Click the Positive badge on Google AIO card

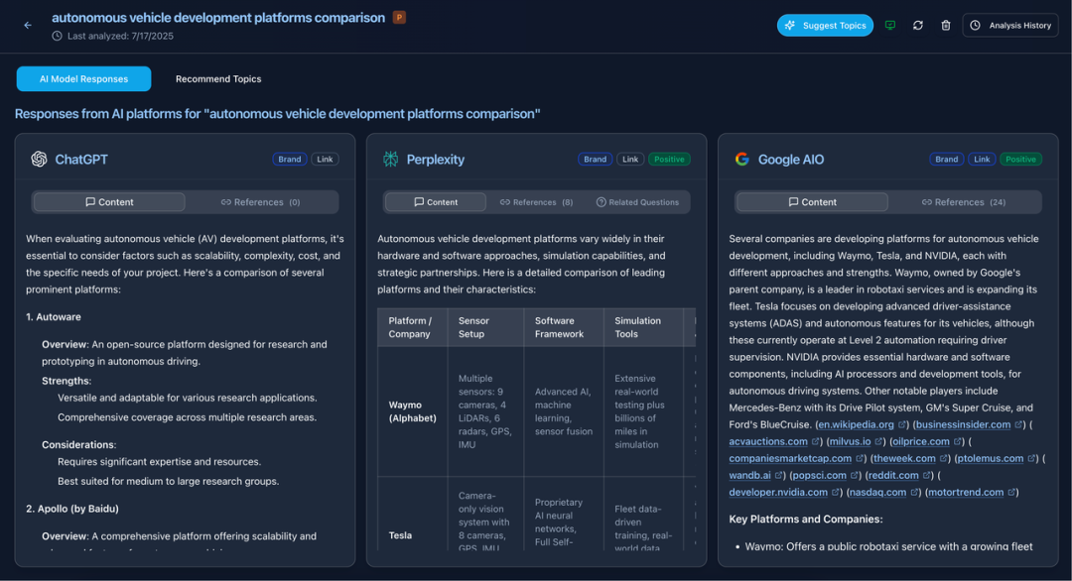pyautogui.click(x=1020, y=159)
